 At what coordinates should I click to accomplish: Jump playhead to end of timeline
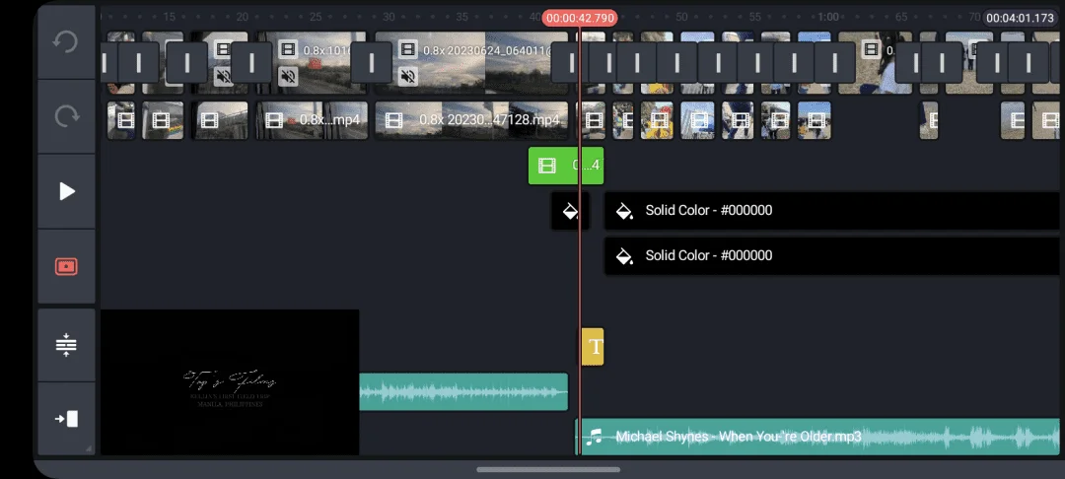point(66,419)
